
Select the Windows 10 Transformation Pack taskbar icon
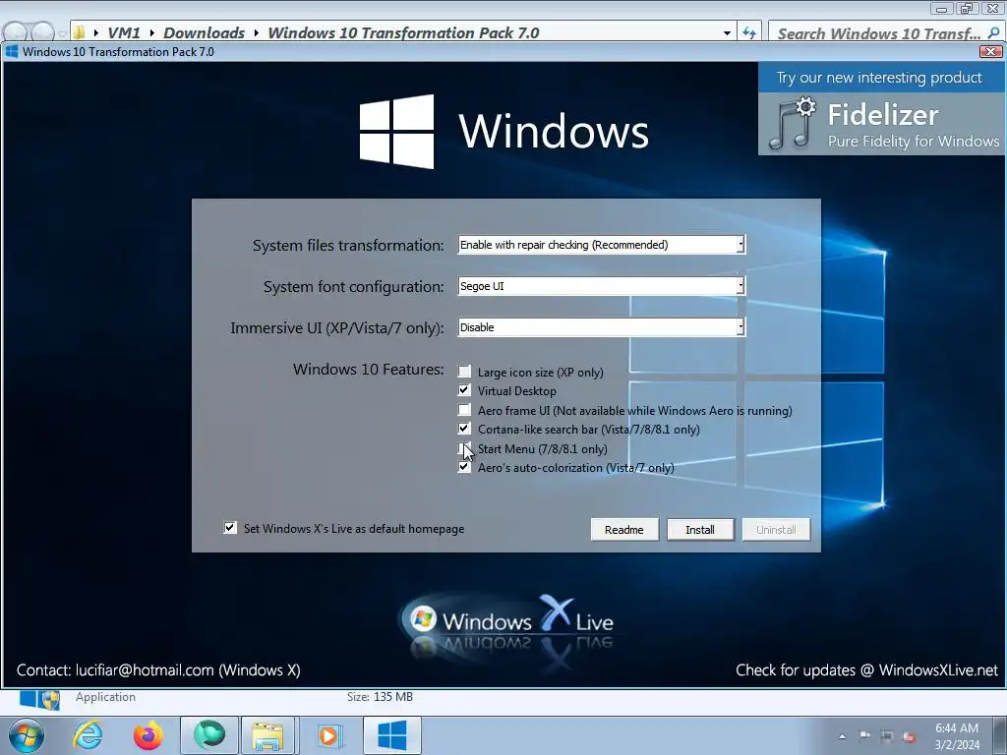(x=391, y=735)
